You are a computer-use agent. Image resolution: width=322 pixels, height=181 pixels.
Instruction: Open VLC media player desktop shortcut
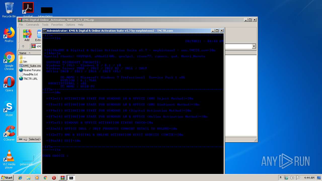point(9,159)
